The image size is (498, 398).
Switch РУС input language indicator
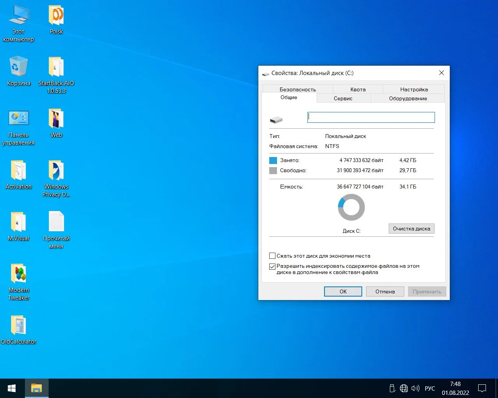[x=430, y=388]
